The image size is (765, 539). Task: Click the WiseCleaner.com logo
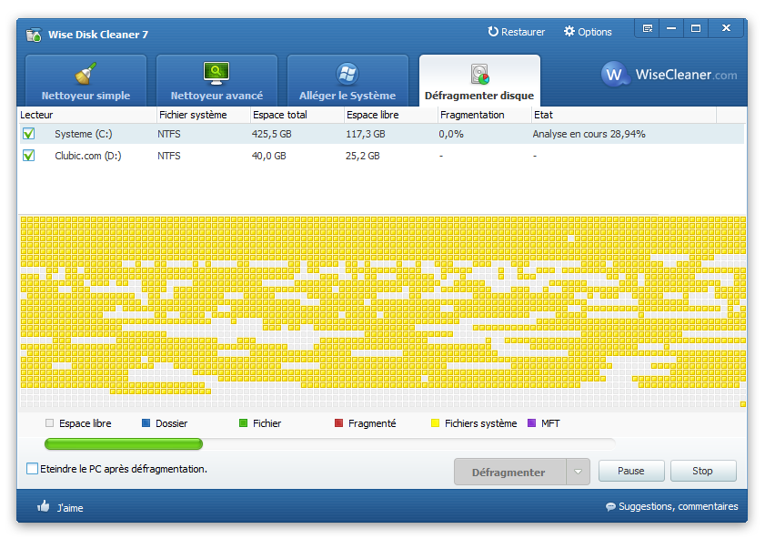click(x=669, y=75)
